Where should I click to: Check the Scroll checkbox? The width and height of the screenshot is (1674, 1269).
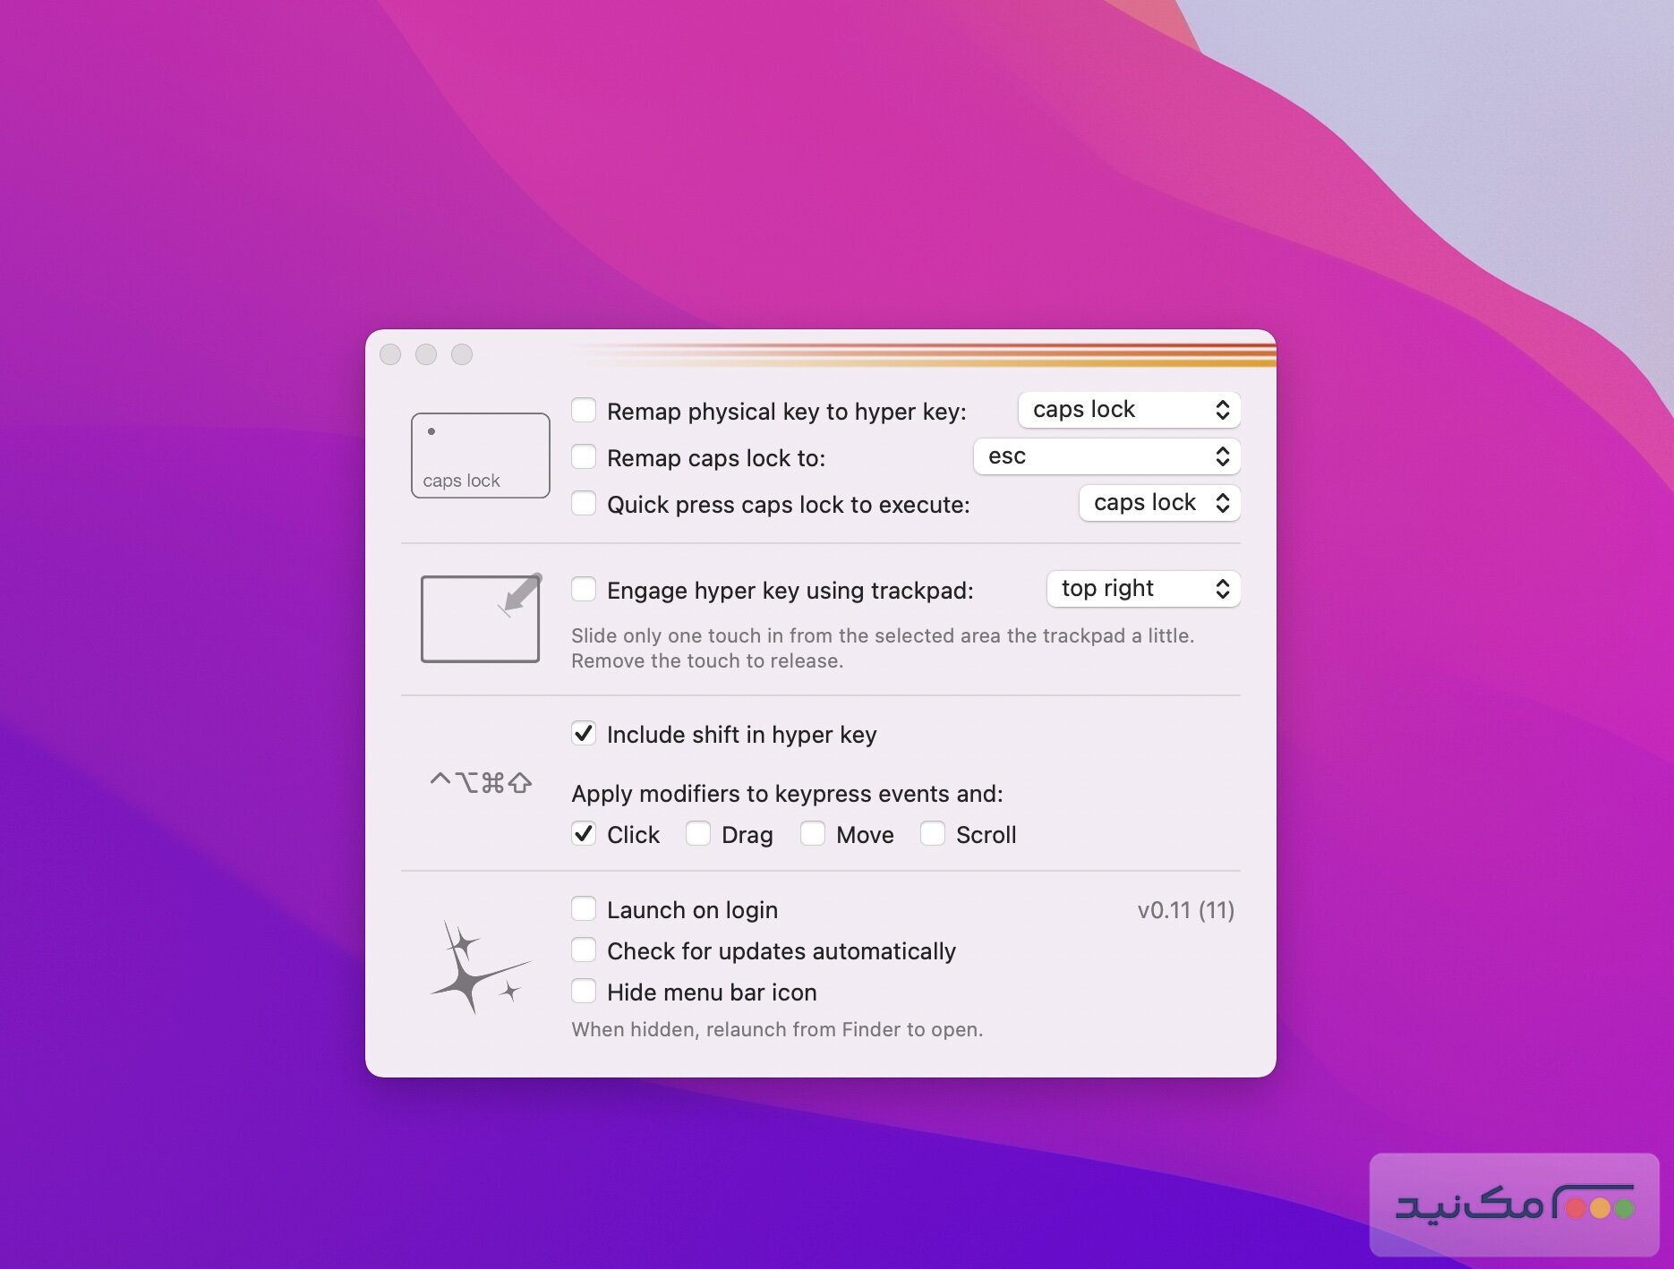click(x=934, y=832)
